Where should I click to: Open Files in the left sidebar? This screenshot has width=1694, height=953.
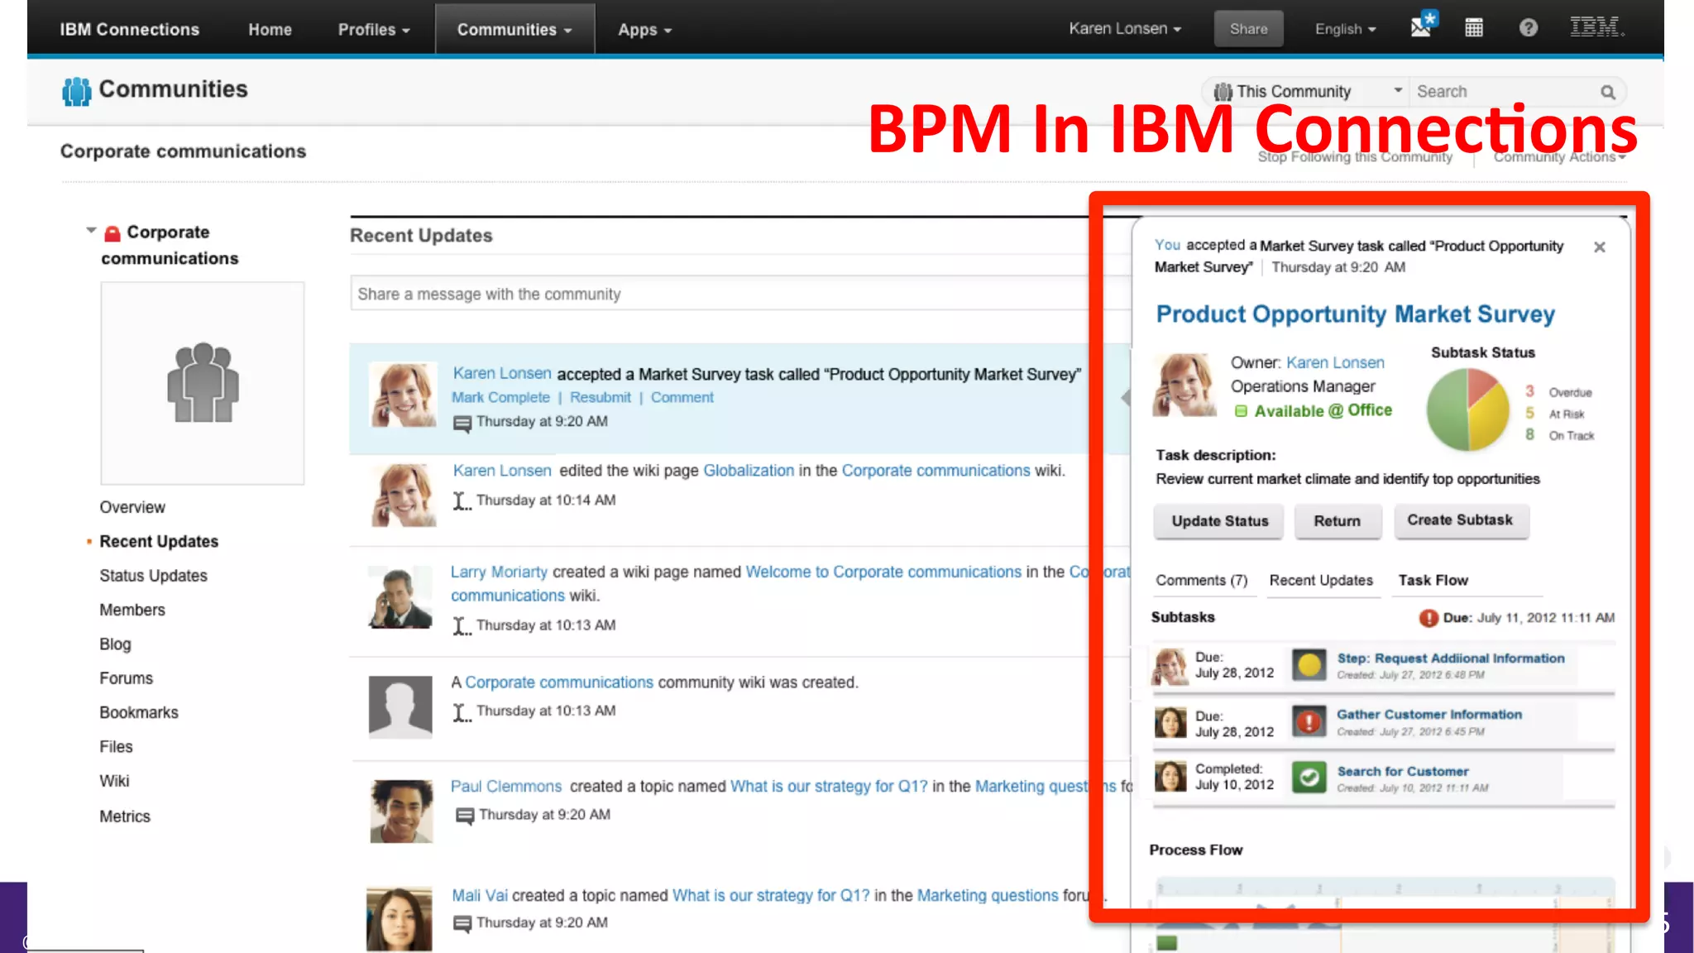[x=116, y=747]
